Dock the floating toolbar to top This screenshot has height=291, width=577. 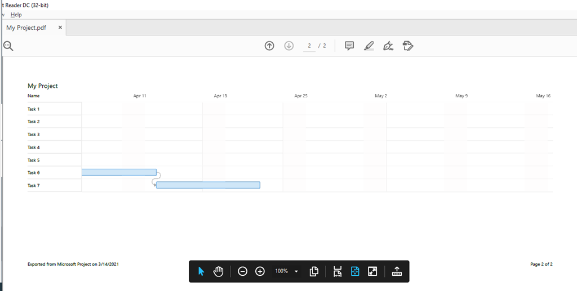click(397, 271)
